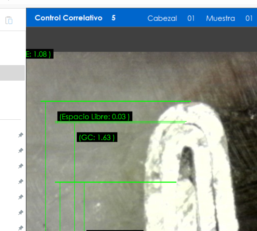Click the third pin icon from top
Viewport: 257px width, 231px height.
(x=21, y=166)
